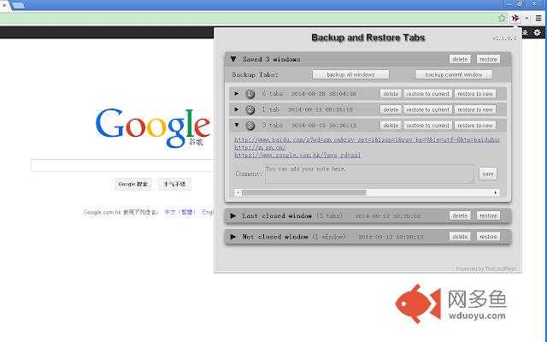Restore the Last closed window

pyautogui.click(x=488, y=216)
